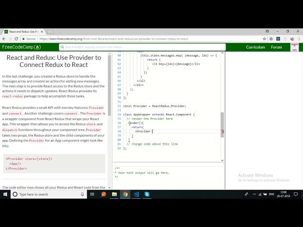303x227 pixels.
Task: Select the React and Redux browser tab
Action: coord(24,32)
